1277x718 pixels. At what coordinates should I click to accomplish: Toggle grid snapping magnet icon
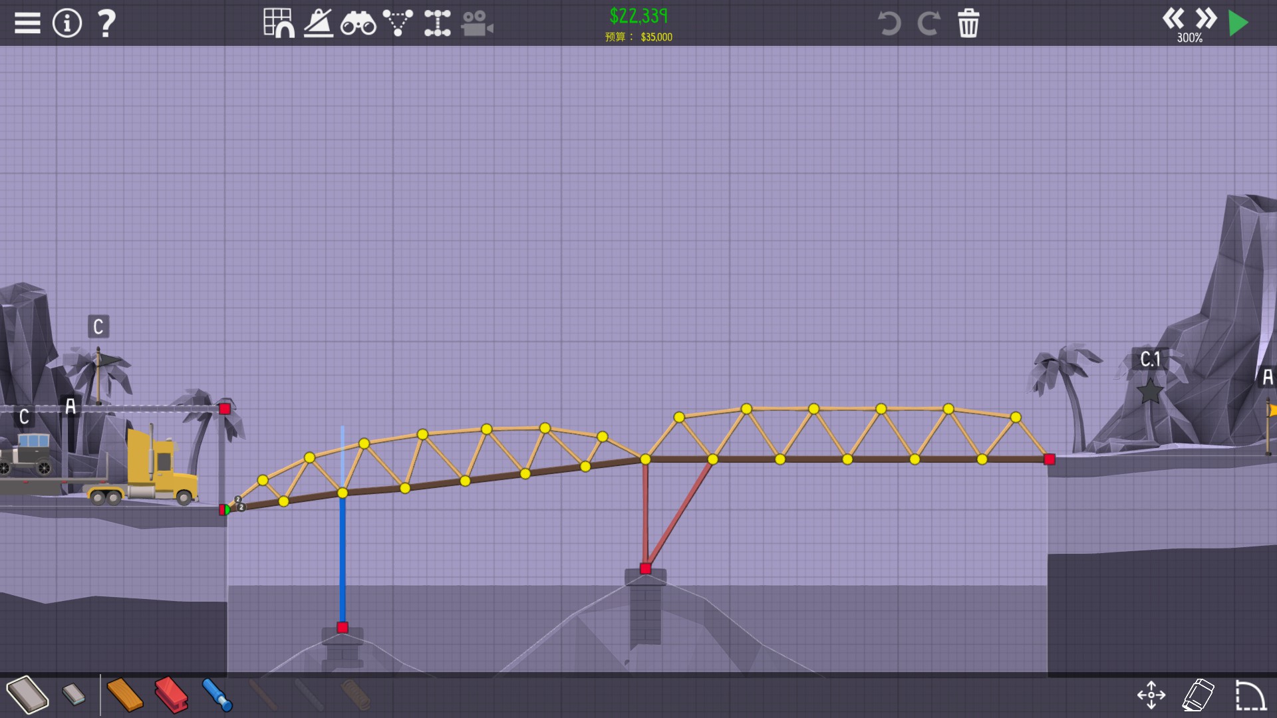tap(279, 23)
